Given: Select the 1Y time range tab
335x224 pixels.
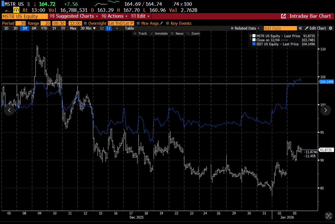Looking at the screenshot, I should tap(55, 28).
